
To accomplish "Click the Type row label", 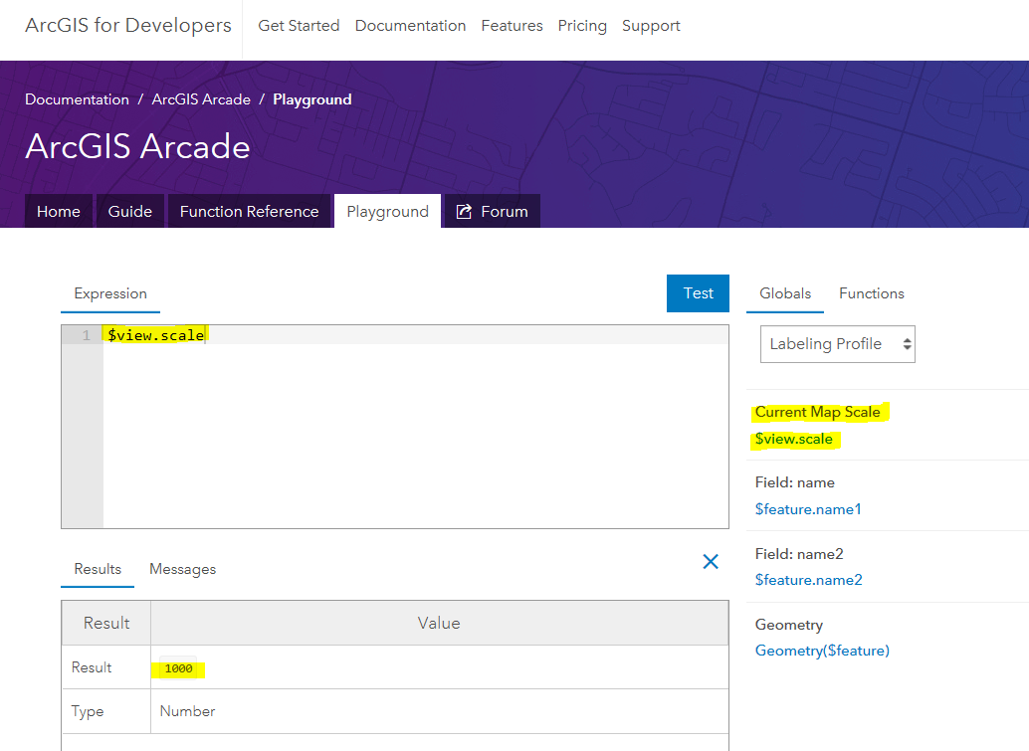I will (x=88, y=711).
